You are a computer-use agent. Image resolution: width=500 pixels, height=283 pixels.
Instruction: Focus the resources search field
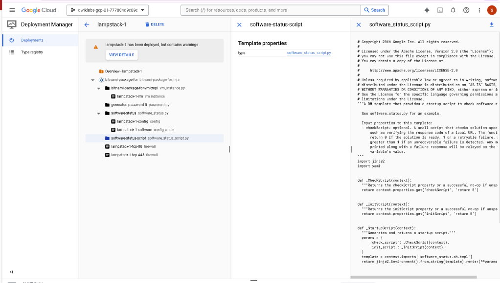point(271,10)
